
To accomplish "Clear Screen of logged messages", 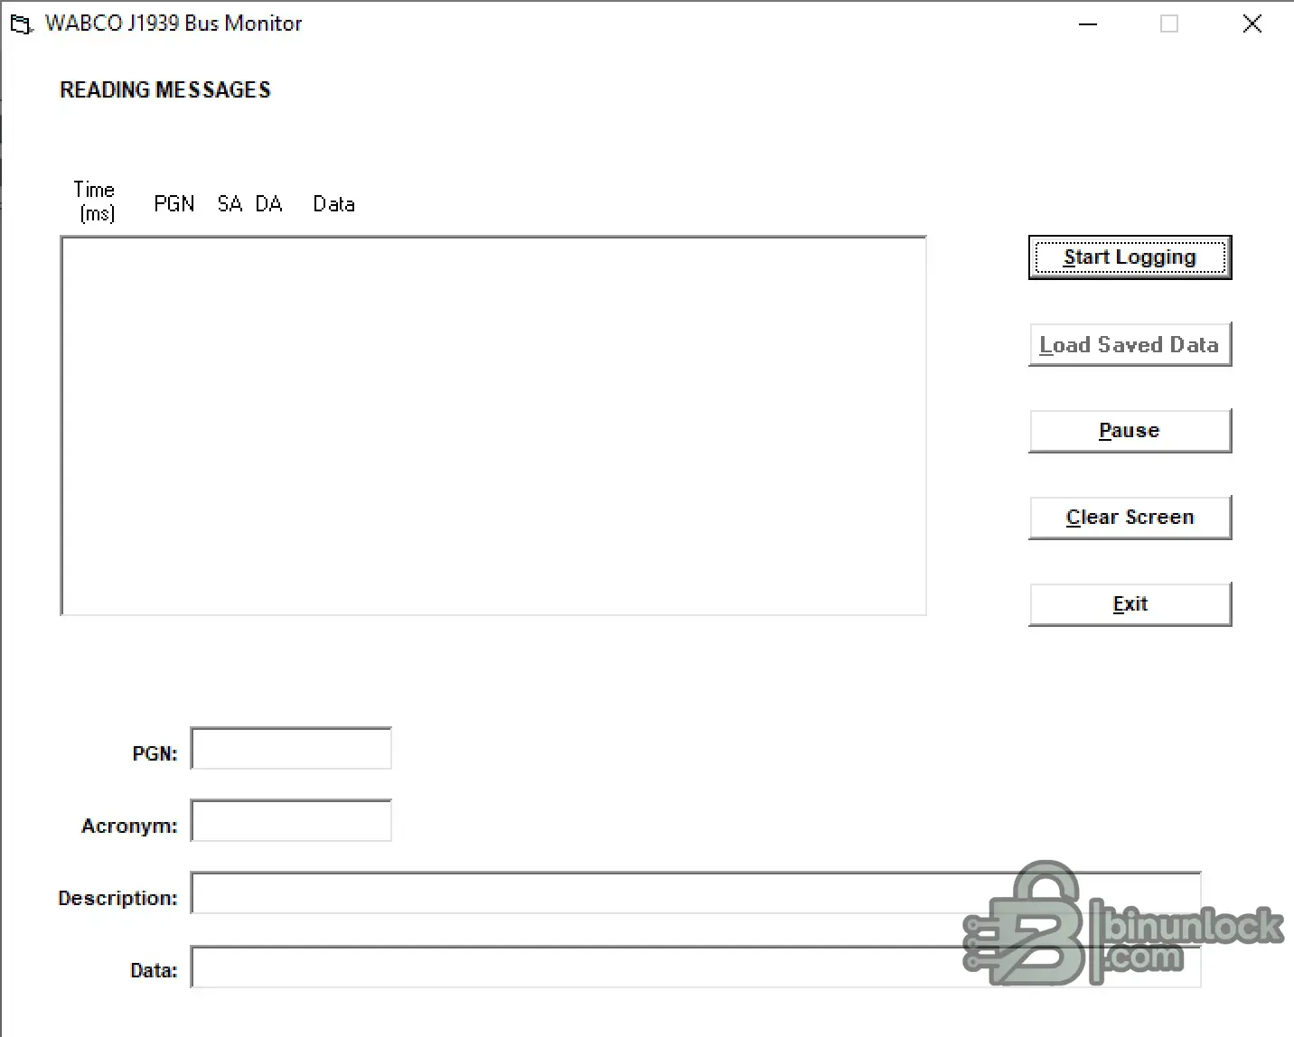I will point(1130,518).
